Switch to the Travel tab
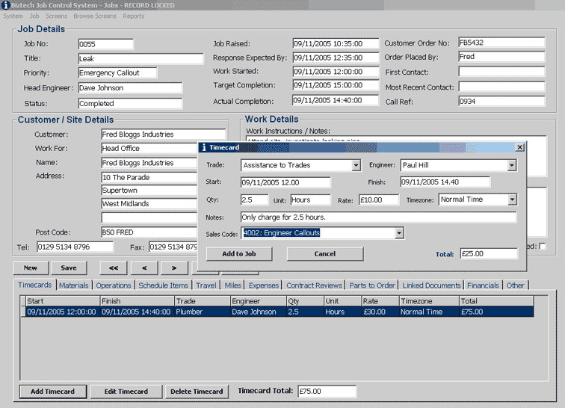This screenshot has width=565, height=408. (x=206, y=285)
